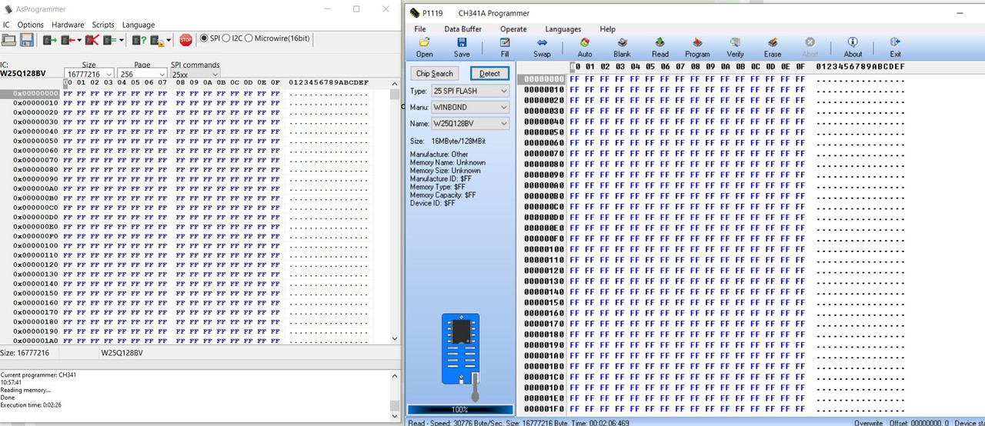Open Data Buffer menu in CH341A Programmer
The image size is (985, 426).
[x=463, y=29]
